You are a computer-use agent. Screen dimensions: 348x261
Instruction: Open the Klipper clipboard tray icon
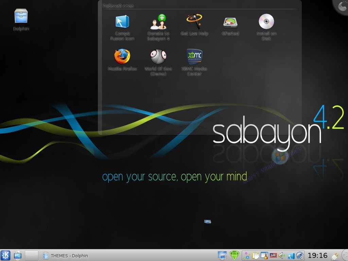256,256
